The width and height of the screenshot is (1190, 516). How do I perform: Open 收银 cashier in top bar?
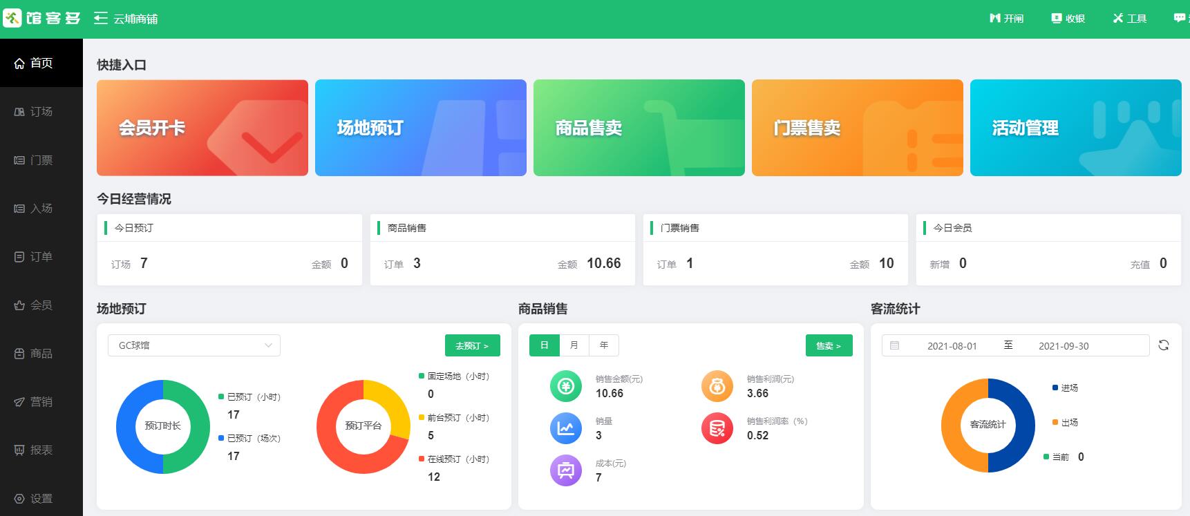click(x=1068, y=19)
